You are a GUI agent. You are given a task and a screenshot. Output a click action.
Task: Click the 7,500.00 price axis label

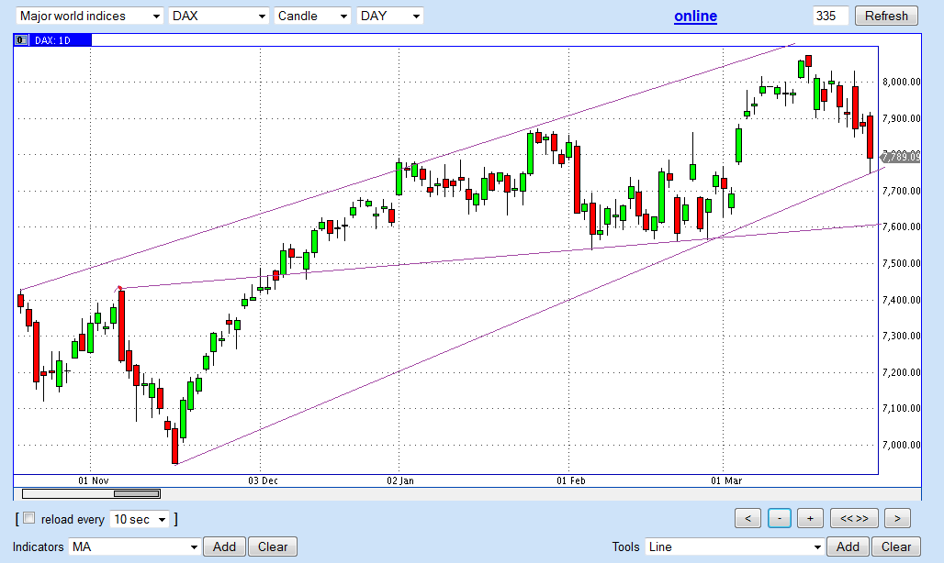click(901, 263)
